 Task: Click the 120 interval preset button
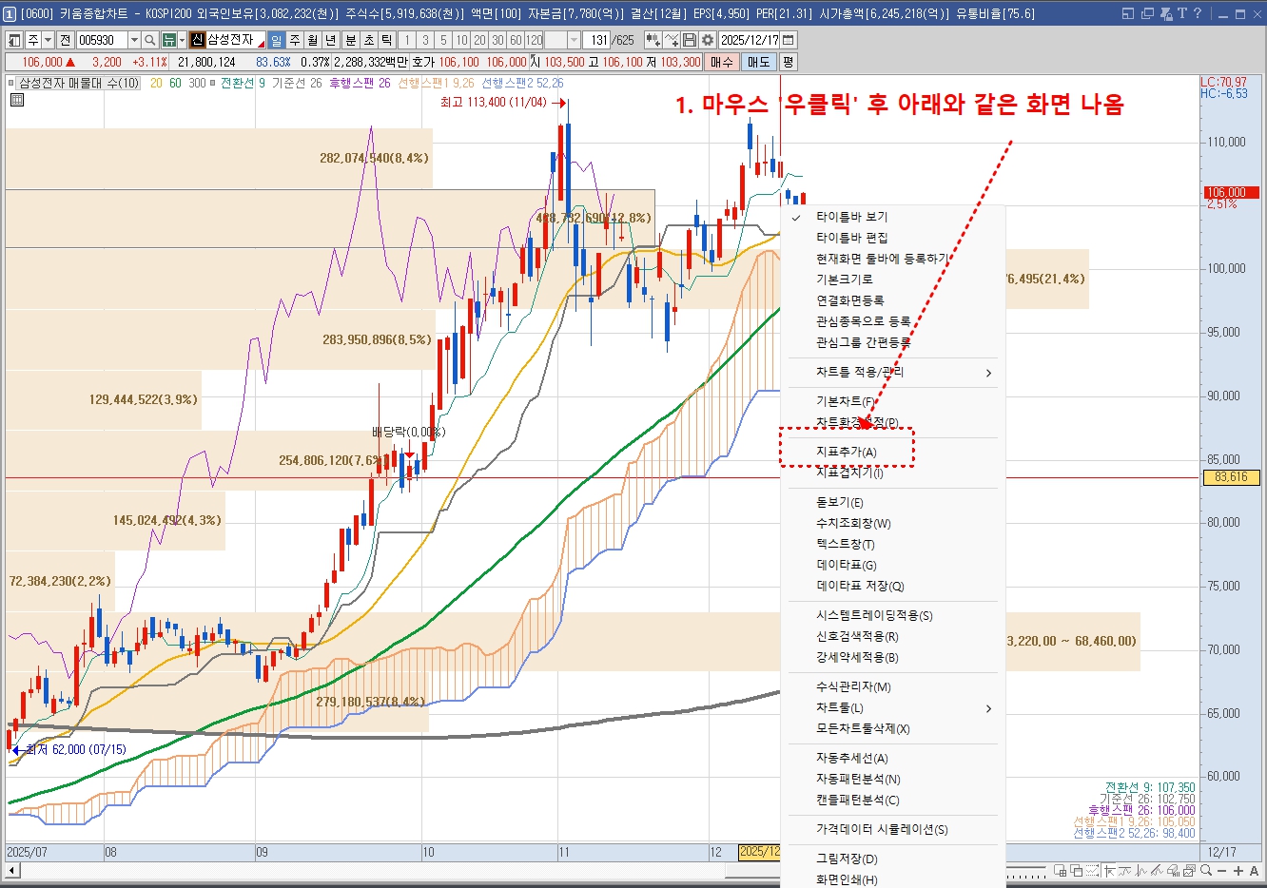[534, 40]
